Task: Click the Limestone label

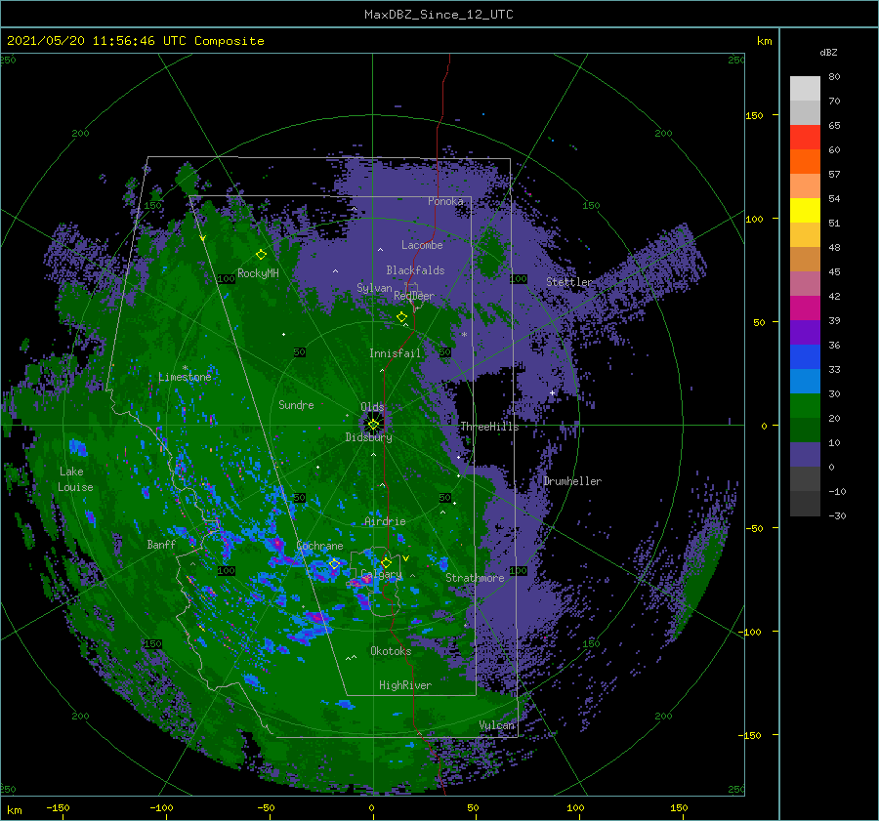Action: point(185,377)
